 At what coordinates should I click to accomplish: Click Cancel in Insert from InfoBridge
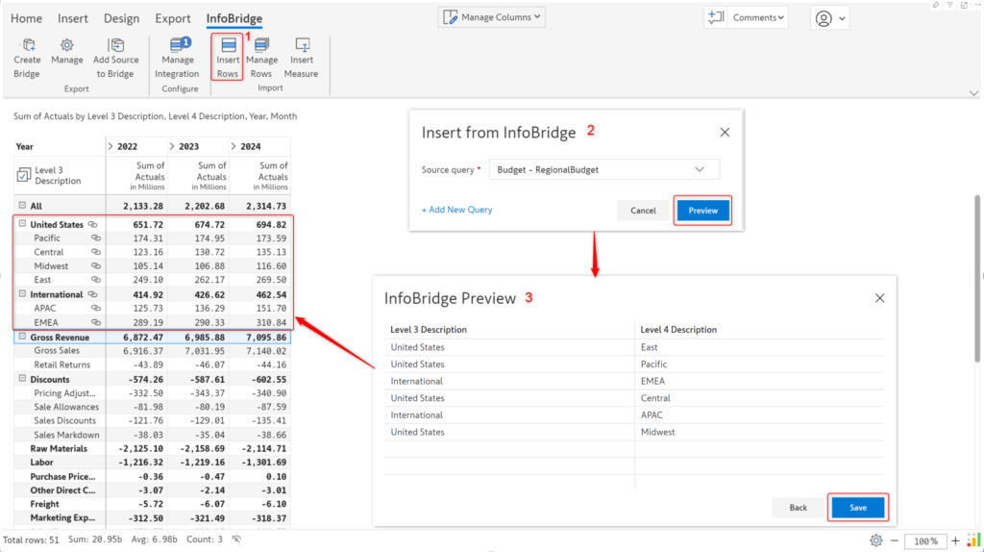click(643, 211)
